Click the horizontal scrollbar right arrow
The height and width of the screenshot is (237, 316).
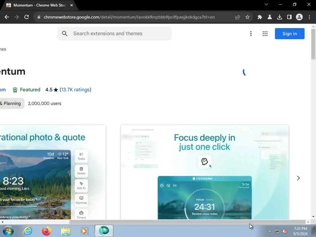308,222
